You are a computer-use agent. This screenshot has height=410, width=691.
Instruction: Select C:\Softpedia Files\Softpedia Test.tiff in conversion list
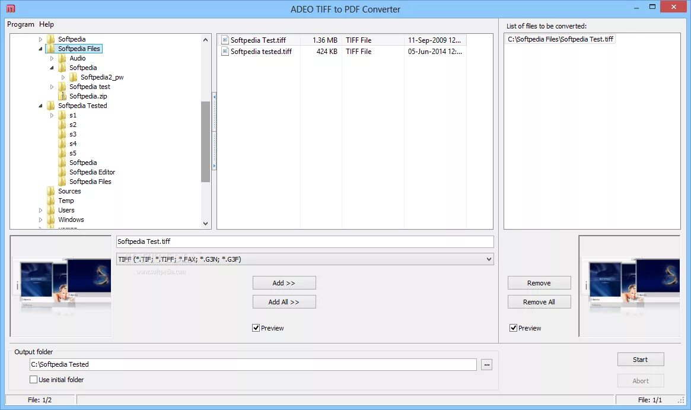(x=560, y=39)
